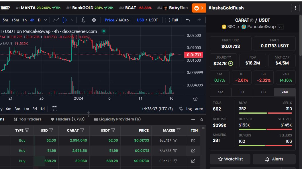Click the Full screen icon

coord(168,20)
